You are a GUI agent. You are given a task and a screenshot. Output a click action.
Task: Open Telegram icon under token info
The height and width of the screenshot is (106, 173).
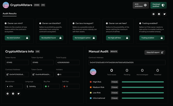pyautogui.click(x=13, y=94)
